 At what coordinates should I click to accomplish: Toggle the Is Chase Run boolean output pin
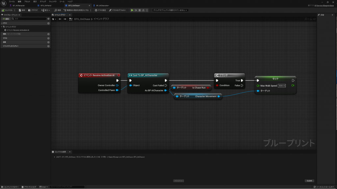click(x=208, y=88)
